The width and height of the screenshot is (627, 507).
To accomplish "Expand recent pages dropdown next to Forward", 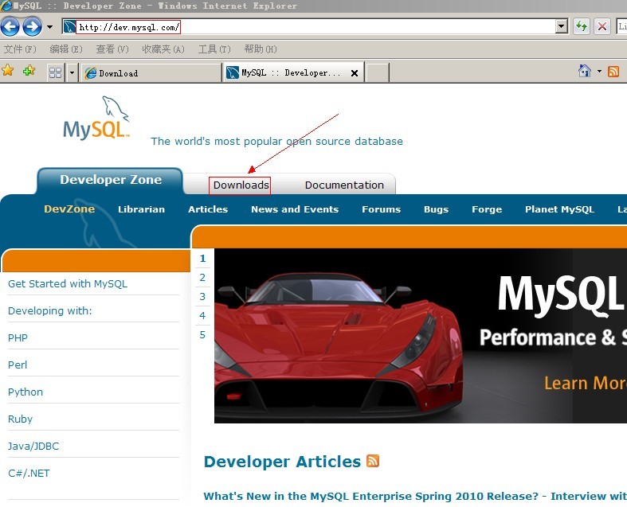I will point(49,27).
